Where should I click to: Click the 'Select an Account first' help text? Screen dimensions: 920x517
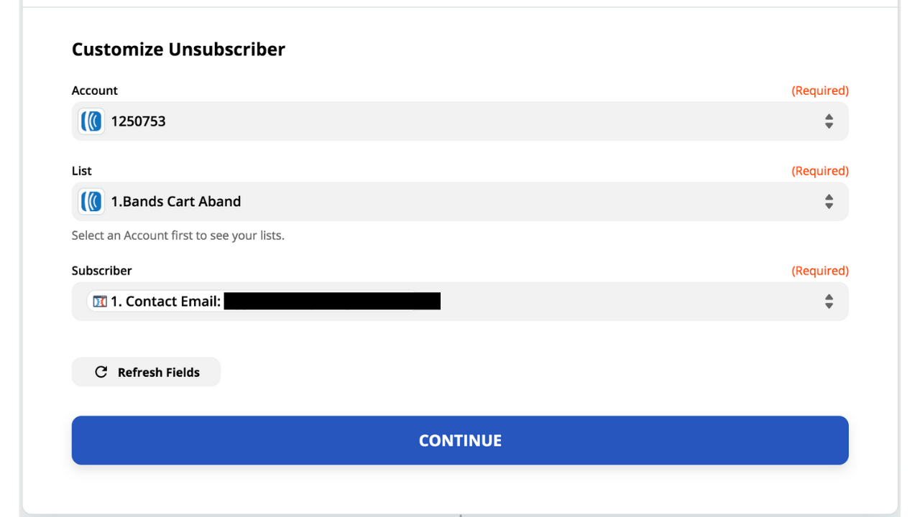(x=178, y=236)
